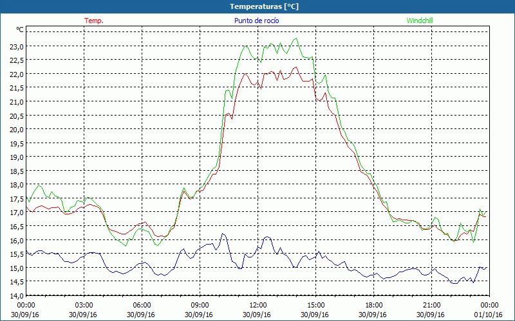515x321 pixels.
Task: Click the 09:00 time label
Action: coord(200,305)
